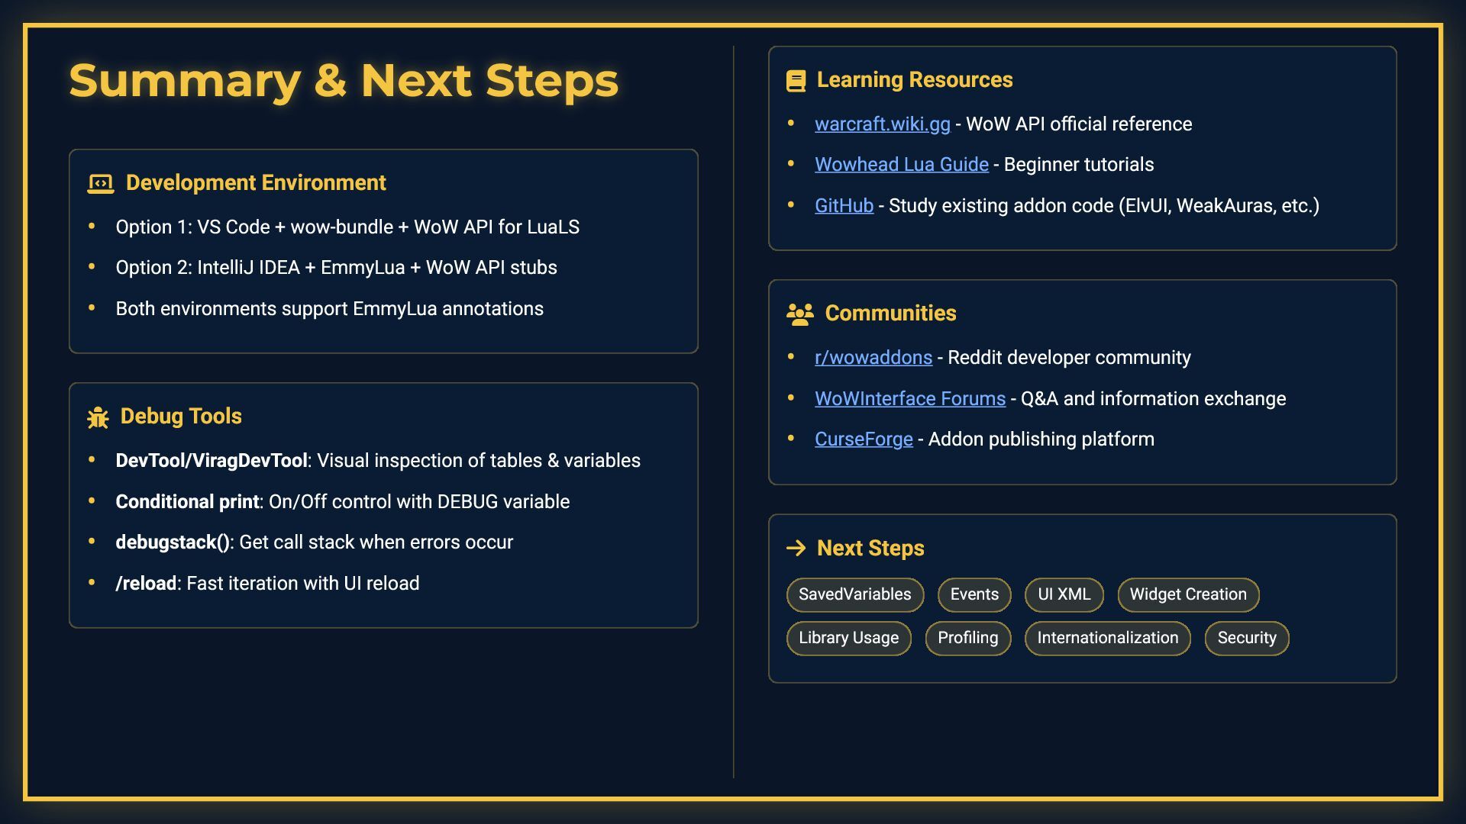The width and height of the screenshot is (1466, 824).
Task: Select the Security tag
Action: point(1246,639)
